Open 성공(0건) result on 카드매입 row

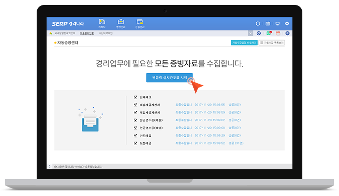(x=235, y=135)
